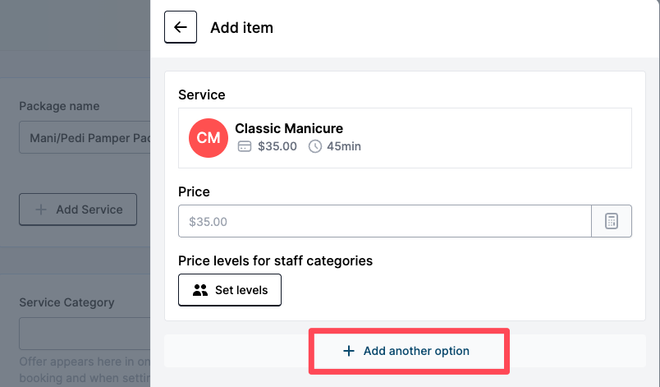Viewport: 660px width, 387px height.
Task: Click the back arrow button
Action: 181,27
